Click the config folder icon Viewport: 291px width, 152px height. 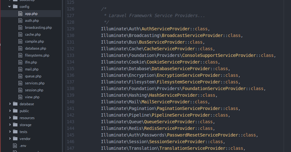coord(15,6)
